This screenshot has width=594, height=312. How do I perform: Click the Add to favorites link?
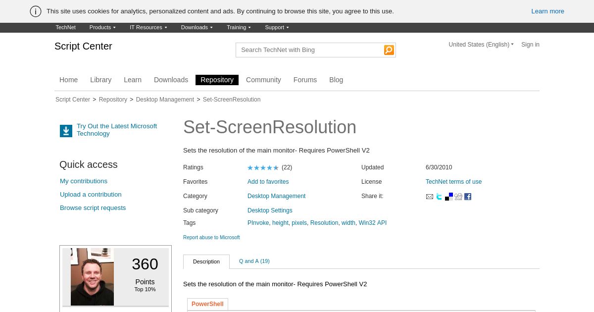[268, 182]
